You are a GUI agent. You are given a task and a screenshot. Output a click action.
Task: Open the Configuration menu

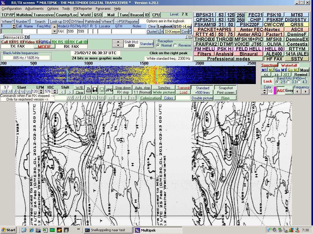(12, 9)
